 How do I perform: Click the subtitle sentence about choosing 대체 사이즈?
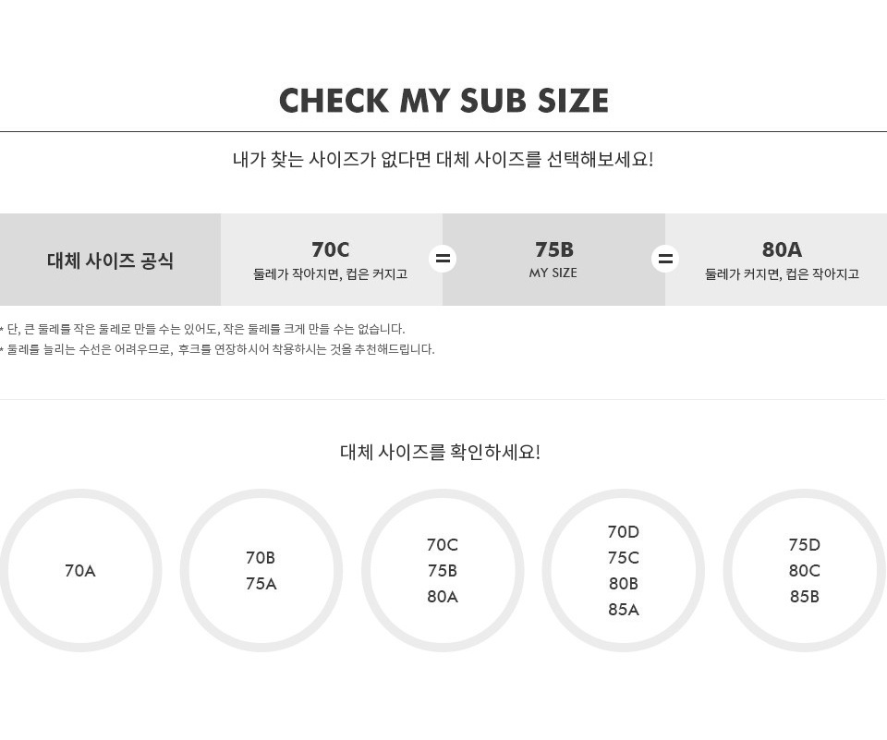pos(443,159)
